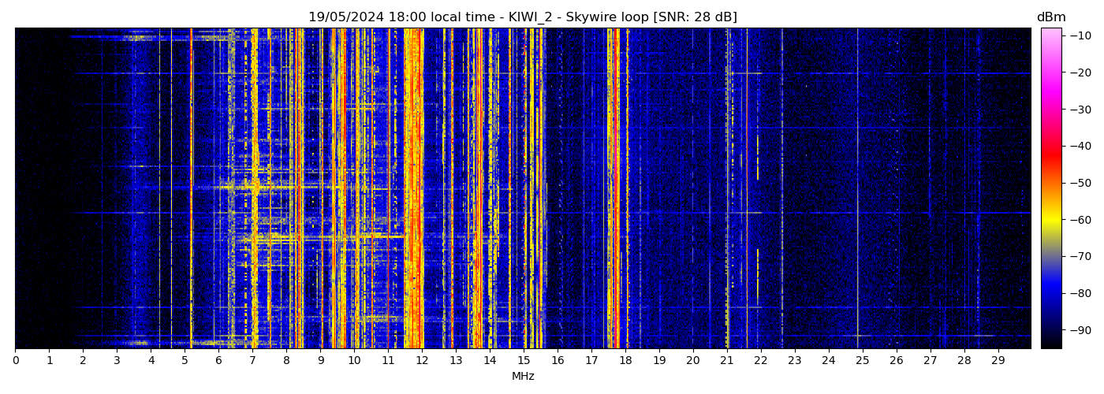1104x394 pixels.
Task: Select the 7 MHz tick on frequency axis
Action: (x=252, y=360)
